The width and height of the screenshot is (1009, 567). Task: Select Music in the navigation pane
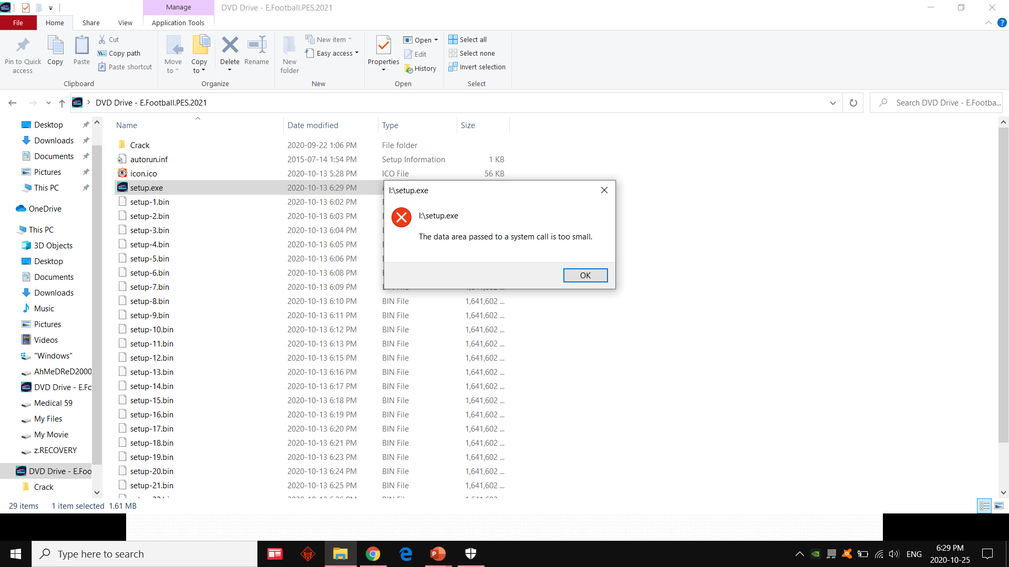click(x=44, y=308)
